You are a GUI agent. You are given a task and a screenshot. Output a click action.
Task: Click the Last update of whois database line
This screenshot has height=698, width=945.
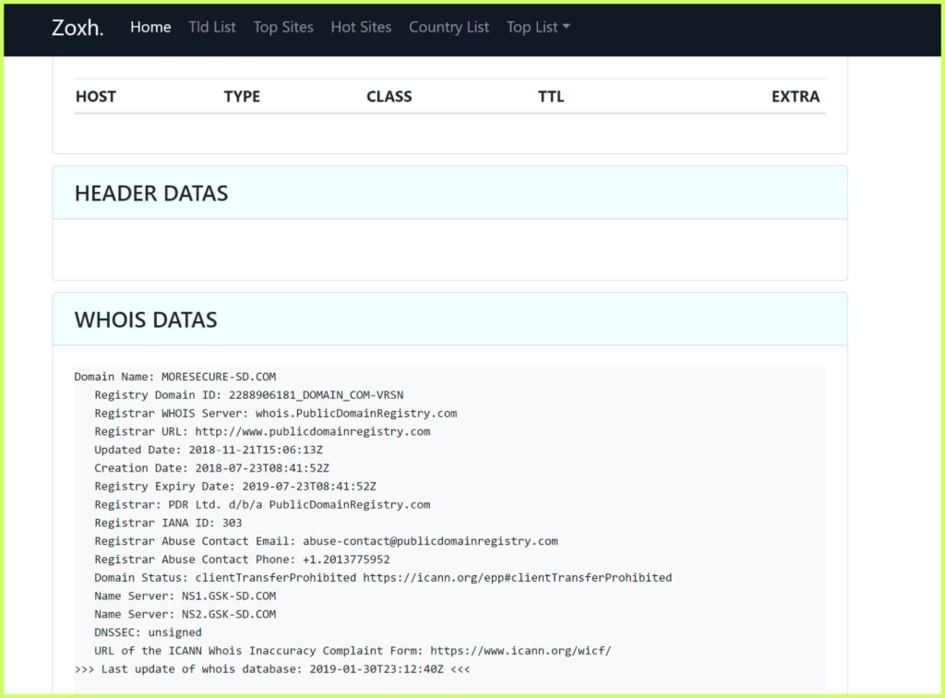pyautogui.click(x=272, y=669)
